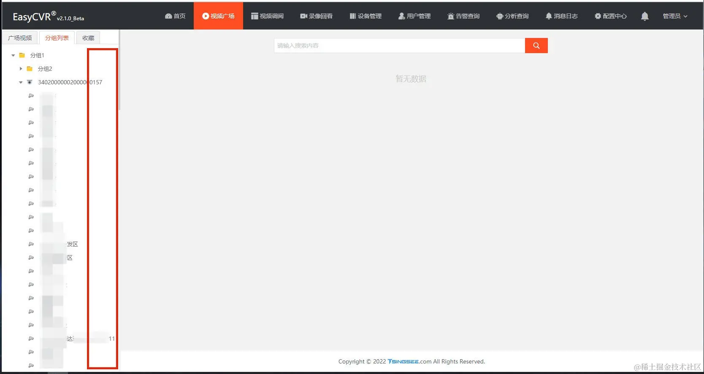Click the TSINGSEE.com footer link
This screenshot has width=704, height=374.
point(409,361)
